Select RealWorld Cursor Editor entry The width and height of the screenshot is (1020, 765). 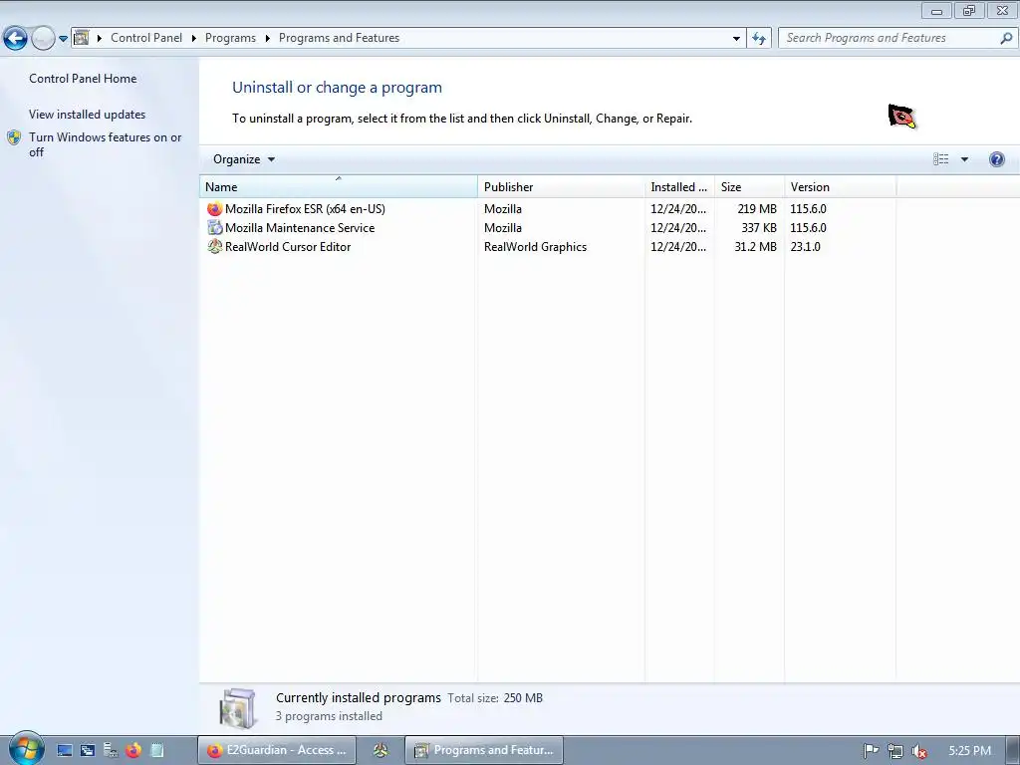(x=548, y=247)
